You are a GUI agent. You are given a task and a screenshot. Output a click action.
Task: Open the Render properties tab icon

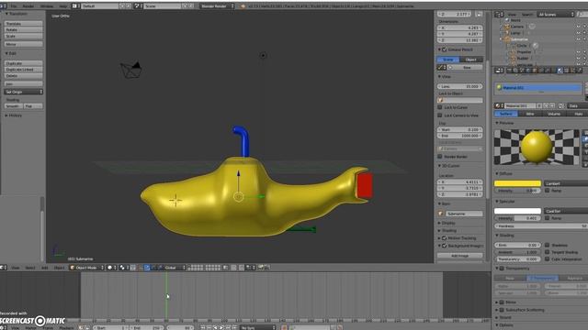(x=509, y=71)
